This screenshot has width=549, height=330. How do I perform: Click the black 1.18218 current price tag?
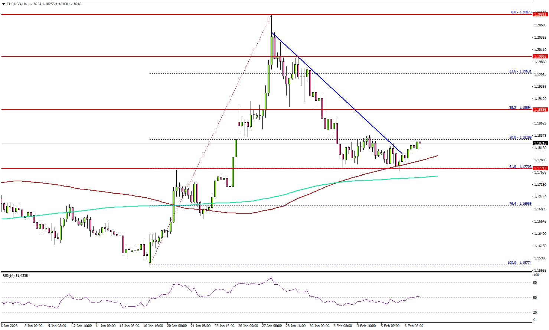tap(540, 143)
